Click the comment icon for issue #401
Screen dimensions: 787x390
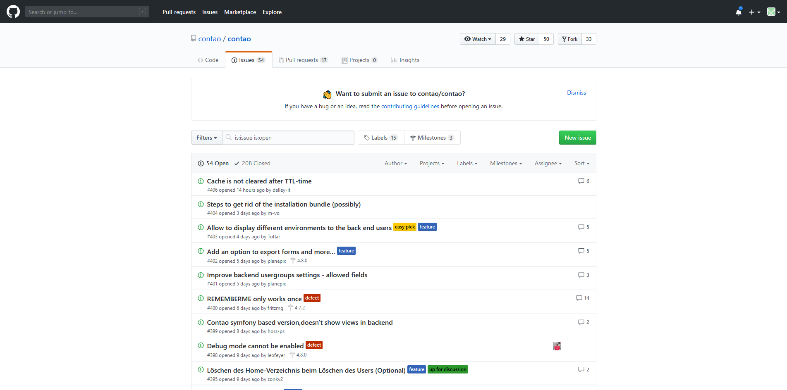pyautogui.click(x=581, y=275)
